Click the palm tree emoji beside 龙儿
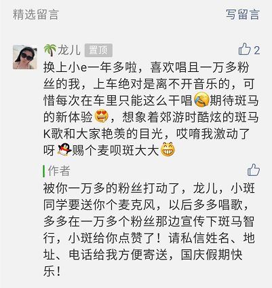 click(50, 50)
